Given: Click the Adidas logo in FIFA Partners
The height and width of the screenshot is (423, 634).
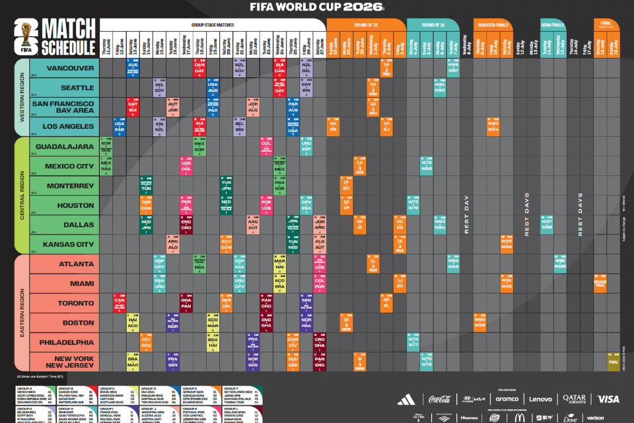Looking at the screenshot, I should [406, 399].
